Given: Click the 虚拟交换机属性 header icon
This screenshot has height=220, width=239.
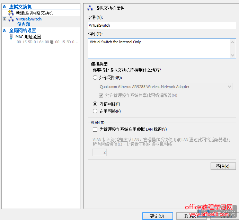Looking at the screenshot, I should coord(90,8).
